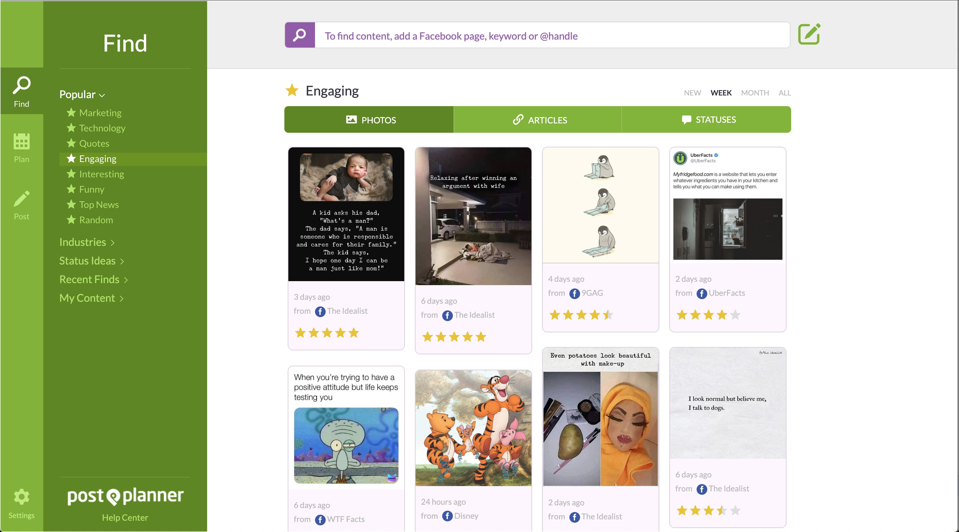The image size is (959, 532).
Task: Open the Random folder
Action: 96,220
